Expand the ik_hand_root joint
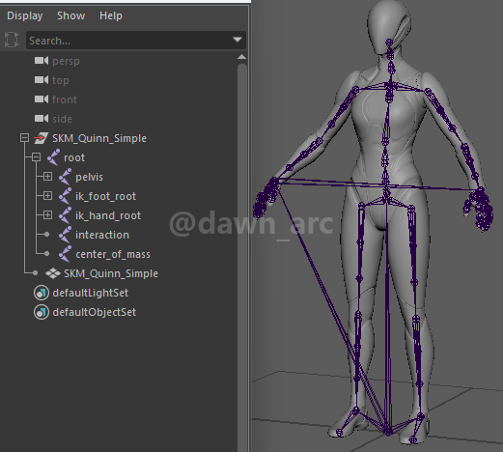The image size is (503, 452). pyautogui.click(x=47, y=215)
